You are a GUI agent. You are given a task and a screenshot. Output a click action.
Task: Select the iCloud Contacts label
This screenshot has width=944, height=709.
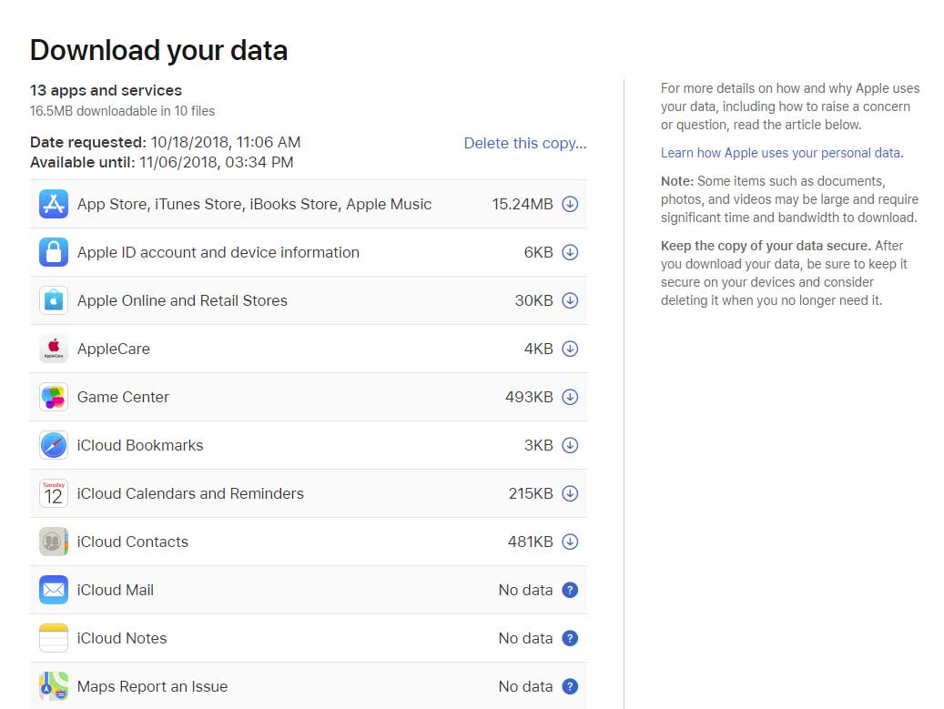[x=132, y=542]
